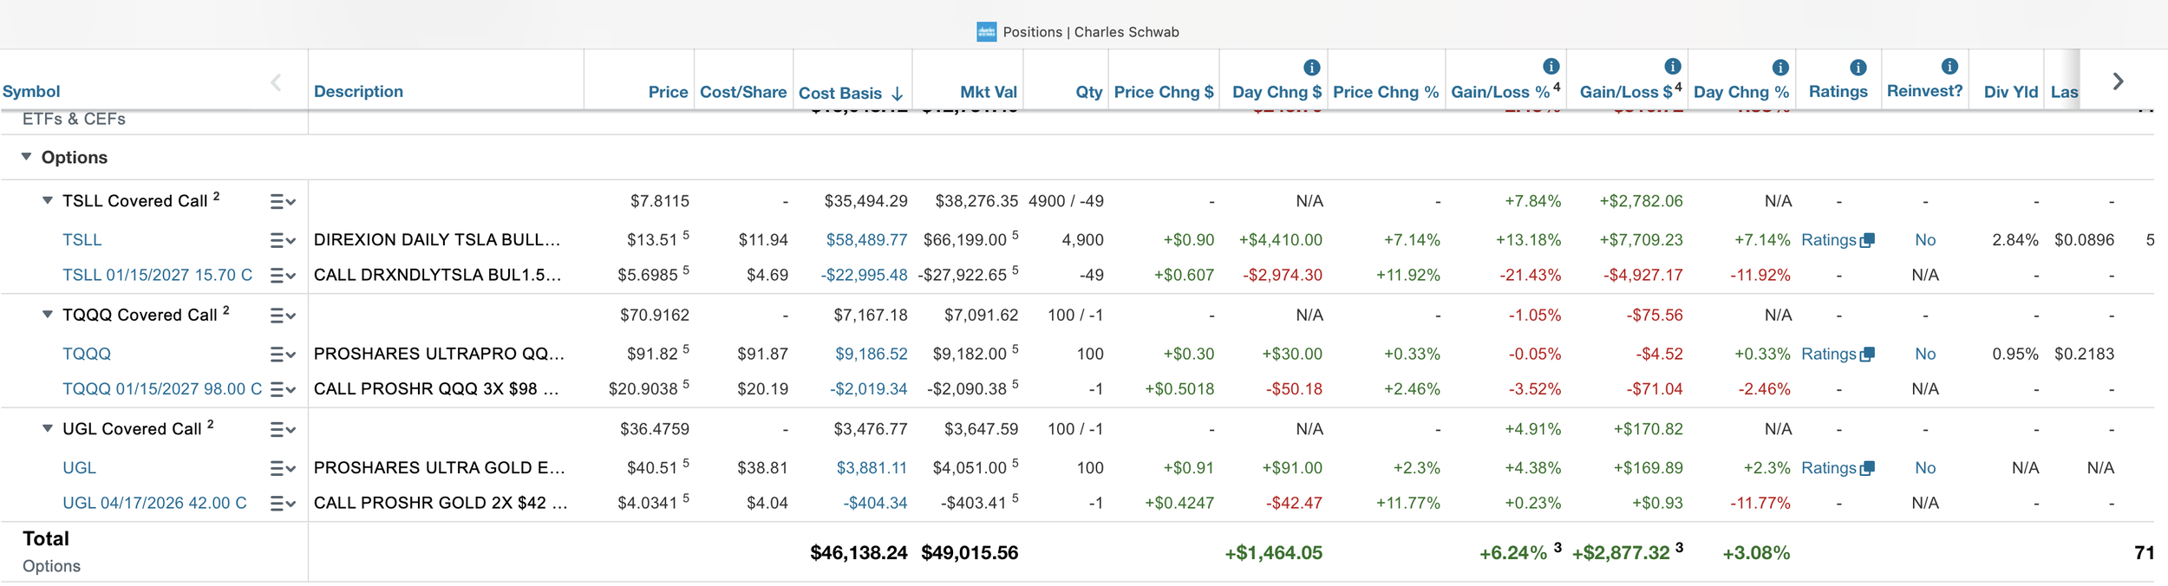Image resolution: width=2168 pixels, height=586 pixels.
Task: Click the Charles Schwab tab favicon
Action: coord(987,32)
